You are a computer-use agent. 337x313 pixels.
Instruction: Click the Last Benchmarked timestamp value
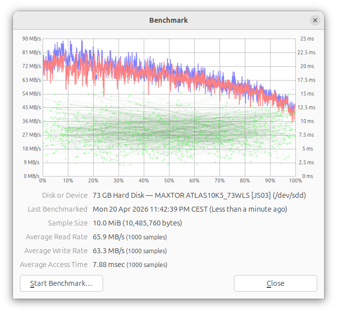tap(190, 209)
